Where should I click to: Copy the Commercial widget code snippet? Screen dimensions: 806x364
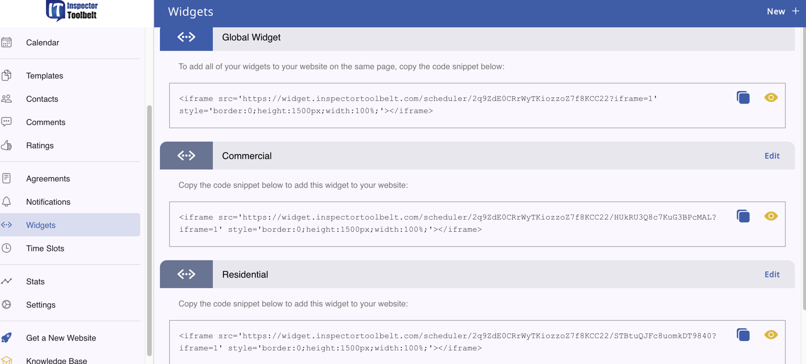(x=743, y=216)
